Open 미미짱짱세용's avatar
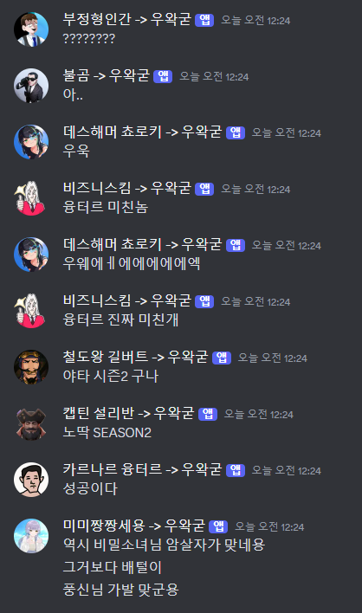The width and height of the screenshot is (362, 613). [x=31, y=536]
